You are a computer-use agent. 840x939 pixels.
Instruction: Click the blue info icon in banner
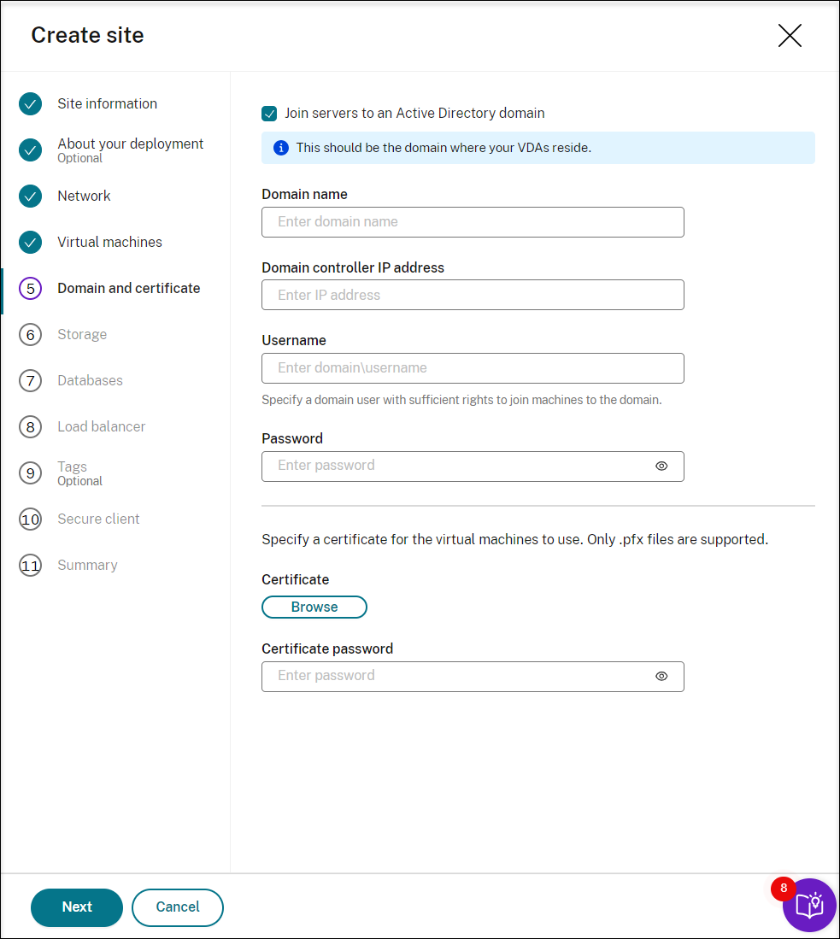click(281, 148)
